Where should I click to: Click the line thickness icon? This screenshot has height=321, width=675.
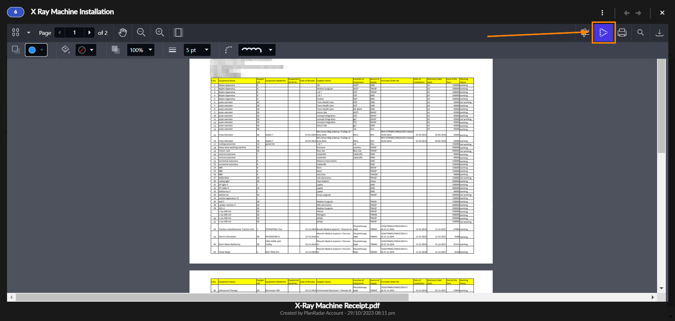point(172,50)
